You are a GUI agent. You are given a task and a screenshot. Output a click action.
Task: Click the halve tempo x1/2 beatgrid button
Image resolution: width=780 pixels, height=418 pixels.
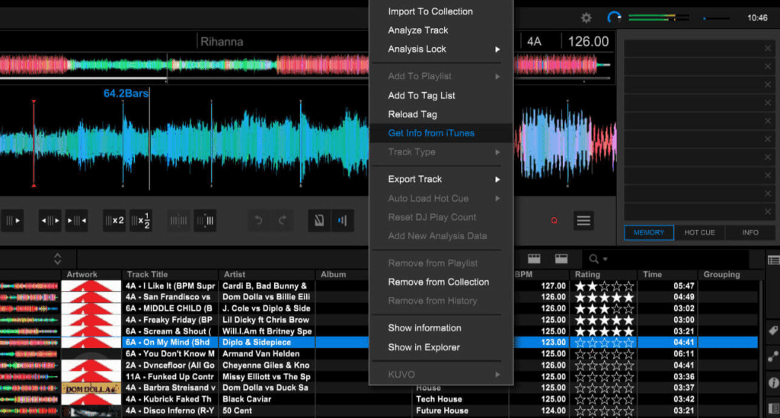pyautogui.click(x=140, y=221)
